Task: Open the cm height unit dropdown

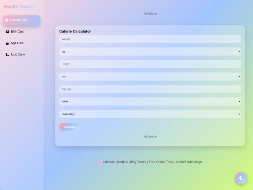Action: (150, 76)
